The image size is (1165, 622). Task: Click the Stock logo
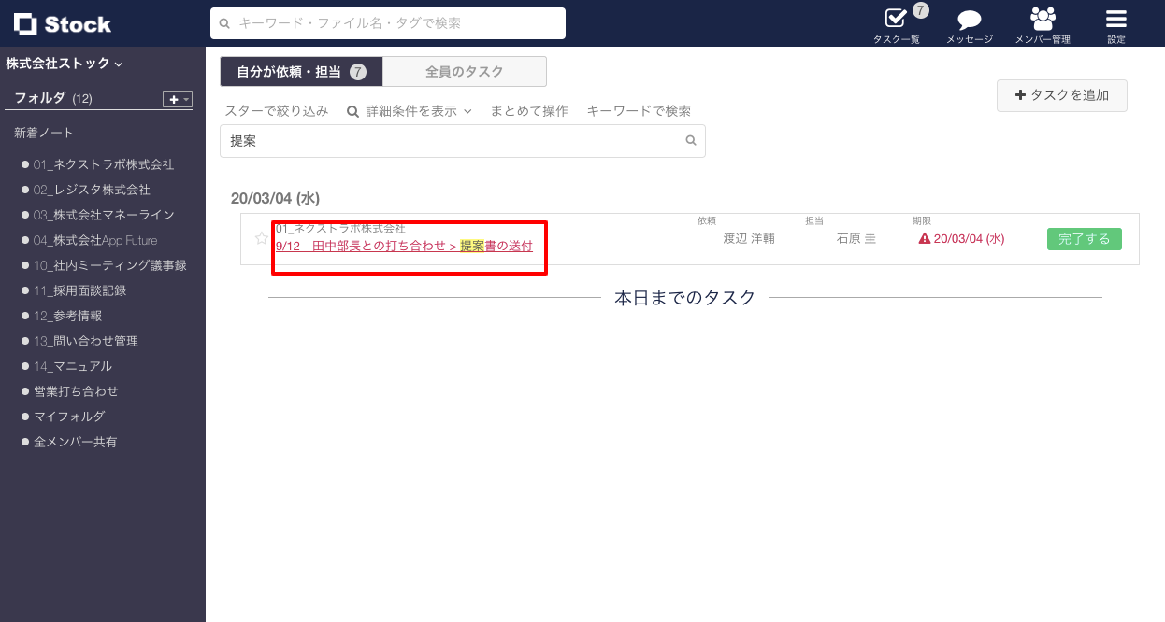(63, 24)
